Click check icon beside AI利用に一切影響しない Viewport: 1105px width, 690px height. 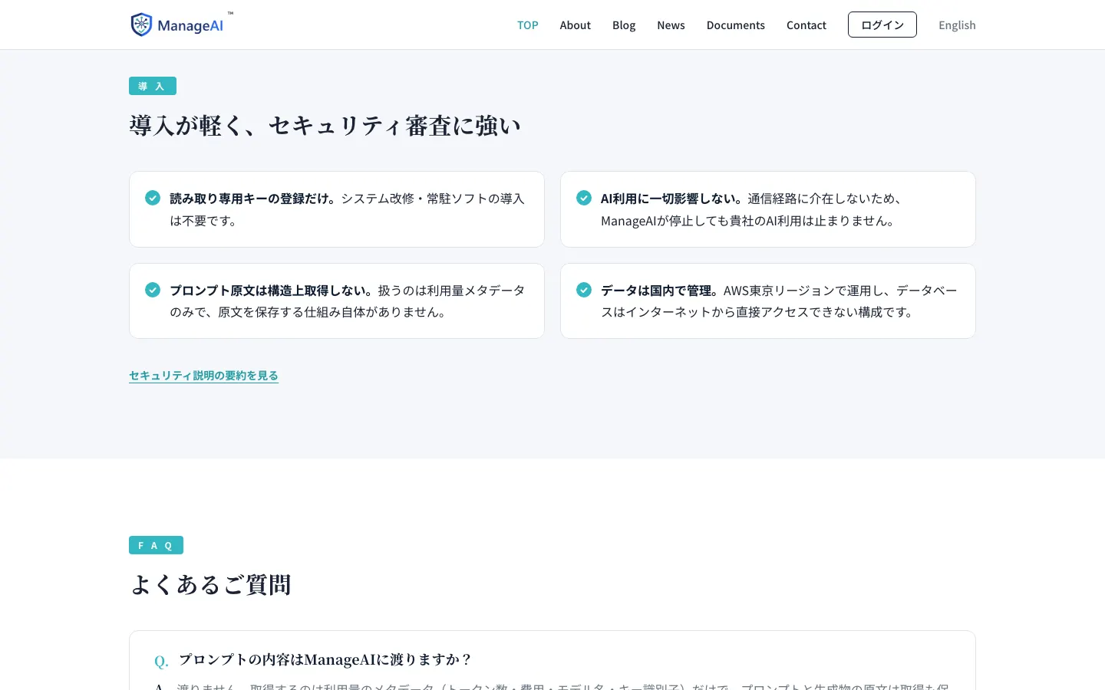(x=584, y=198)
